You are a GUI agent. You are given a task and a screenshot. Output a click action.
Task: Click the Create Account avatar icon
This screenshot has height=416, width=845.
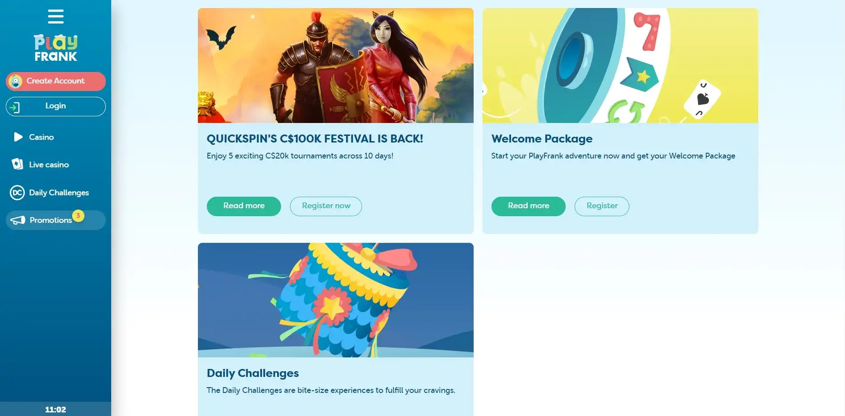[16, 81]
